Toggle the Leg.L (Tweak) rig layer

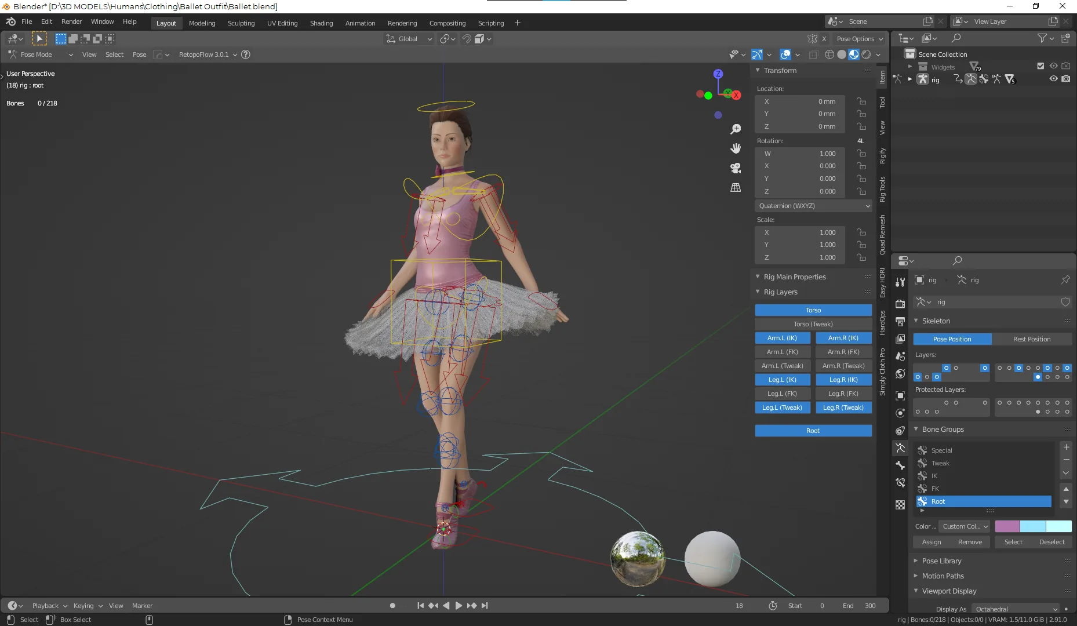pyautogui.click(x=783, y=407)
